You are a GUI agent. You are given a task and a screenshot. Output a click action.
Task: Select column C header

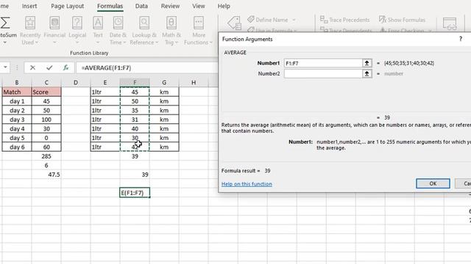(x=46, y=83)
